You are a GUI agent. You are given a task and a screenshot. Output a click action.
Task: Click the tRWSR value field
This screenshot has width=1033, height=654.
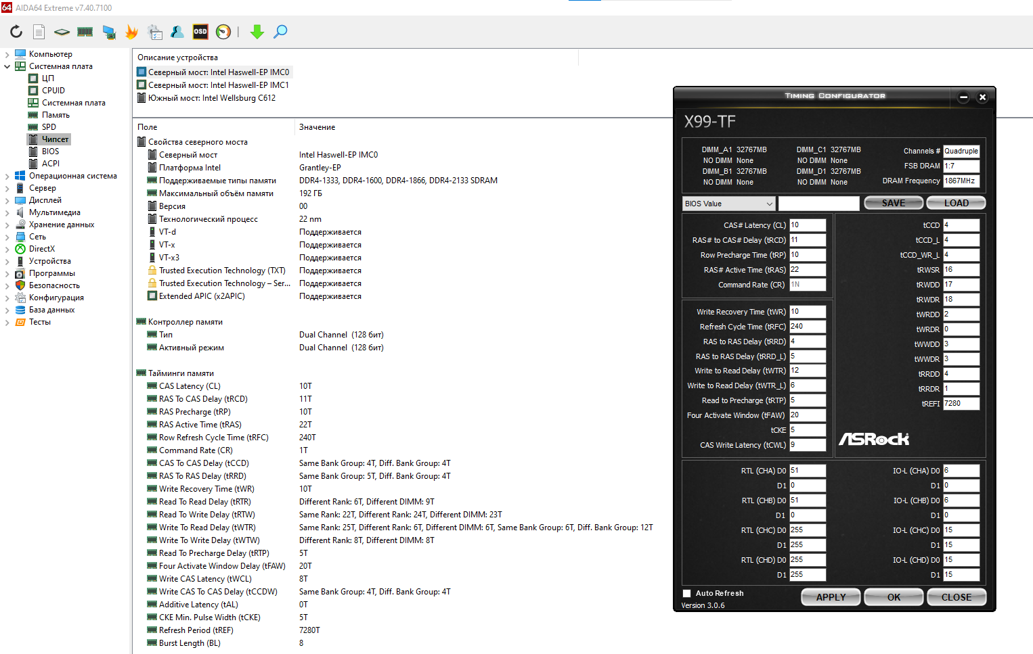(x=961, y=270)
